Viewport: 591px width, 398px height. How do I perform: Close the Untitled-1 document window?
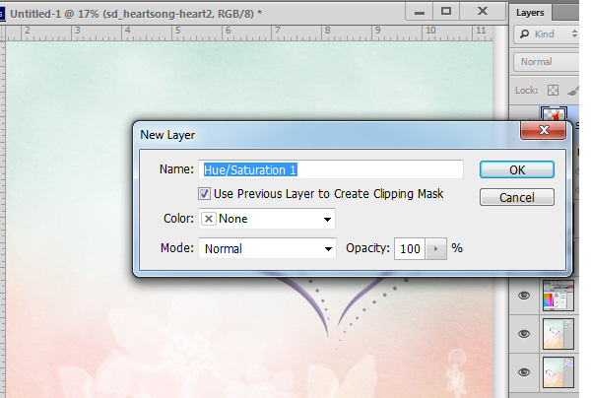click(x=483, y=12)
